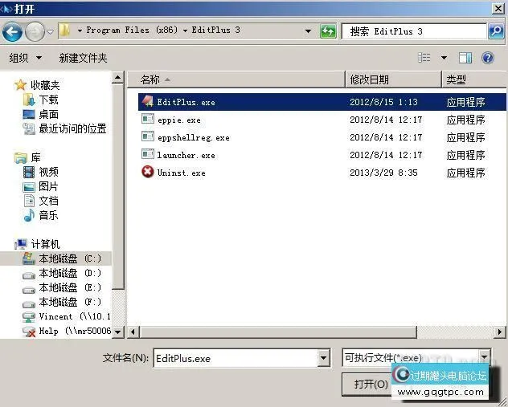
Task: Select EditPlus 3 breadcrumb segment
Action: 215,31
